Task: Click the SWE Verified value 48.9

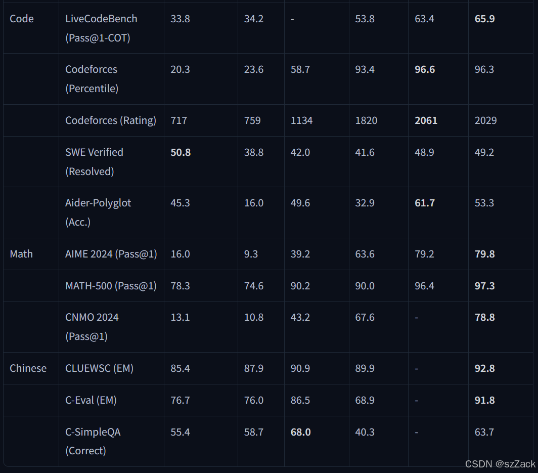Action: pos(424,152)
